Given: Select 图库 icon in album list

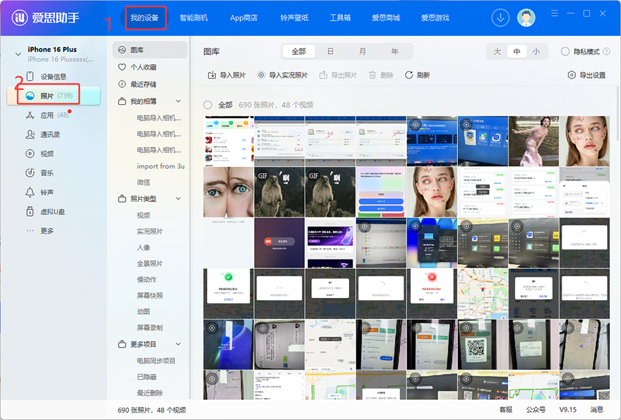Looking at the screenshot, I should coord(122,50).
